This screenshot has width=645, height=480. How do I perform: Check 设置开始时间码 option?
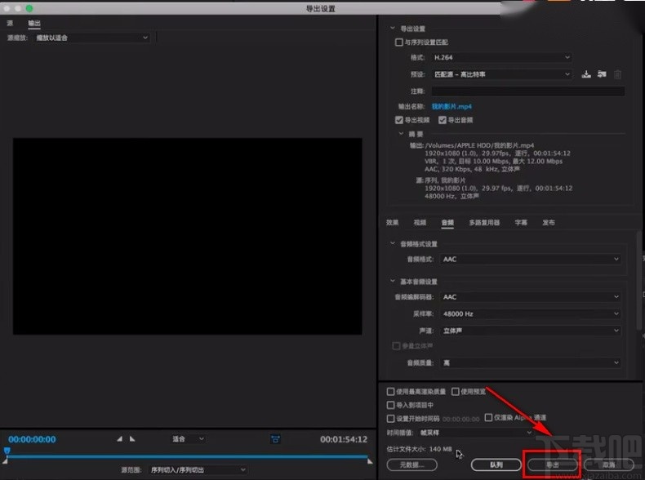coord(391,418)
